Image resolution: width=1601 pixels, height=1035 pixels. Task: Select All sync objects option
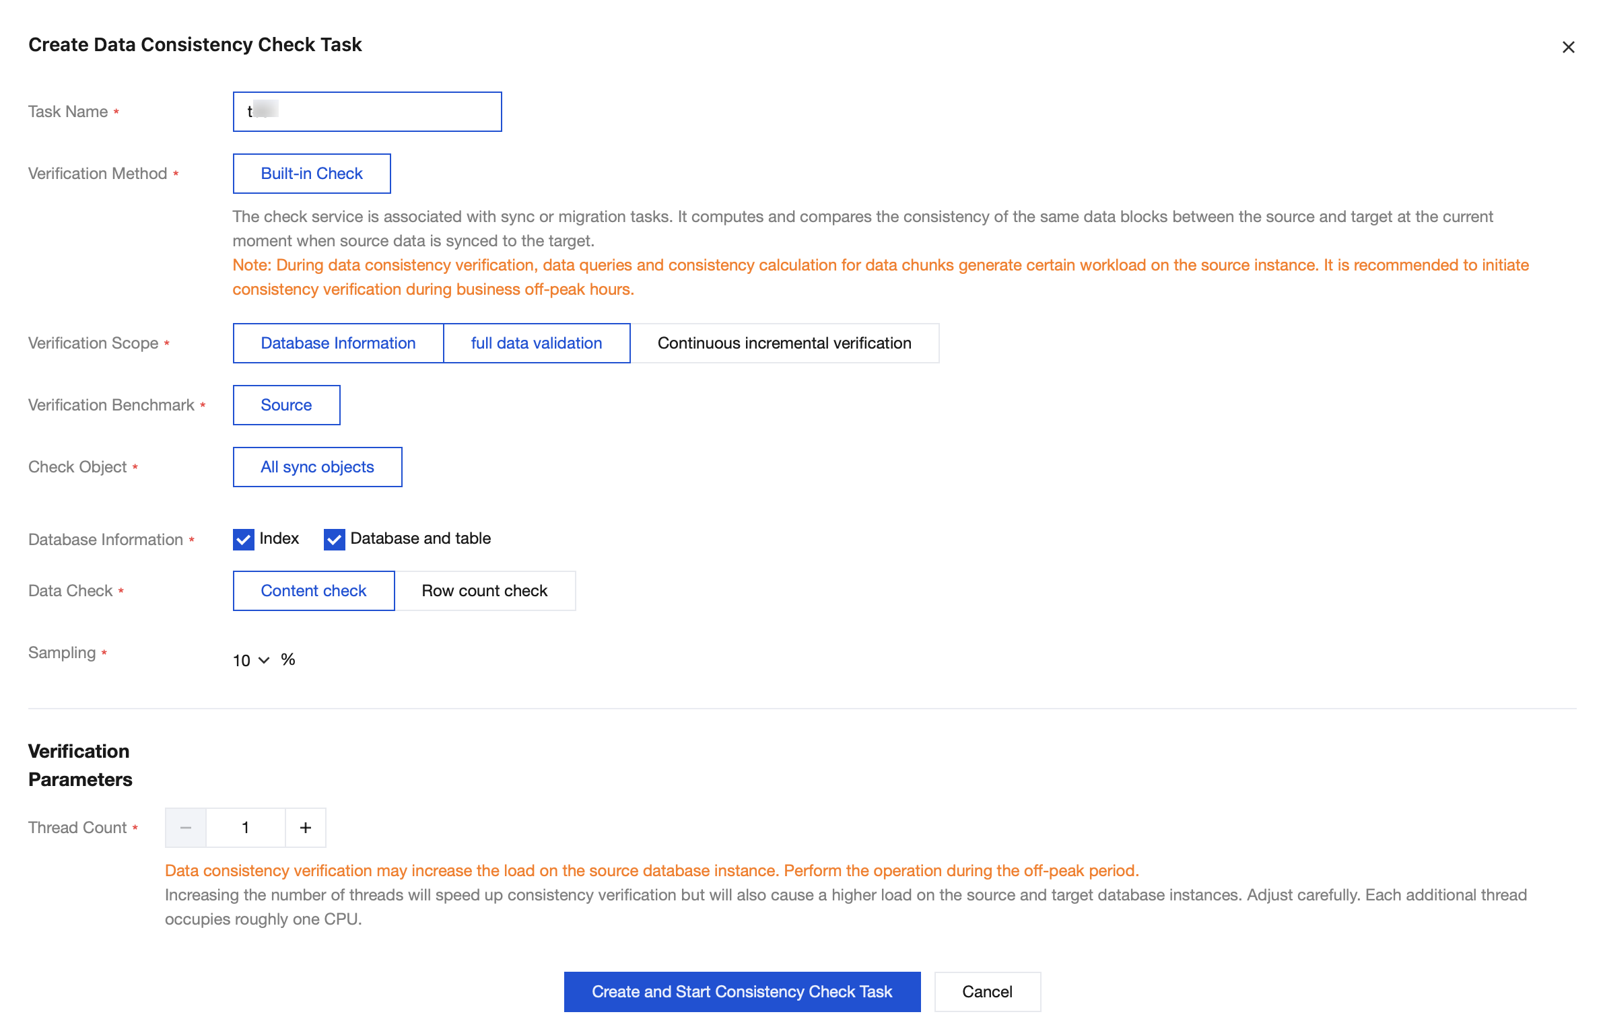(317, 467)
